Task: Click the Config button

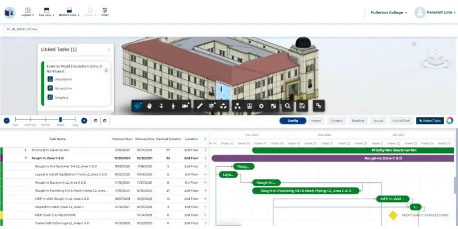Action: (x=293, y=121)
